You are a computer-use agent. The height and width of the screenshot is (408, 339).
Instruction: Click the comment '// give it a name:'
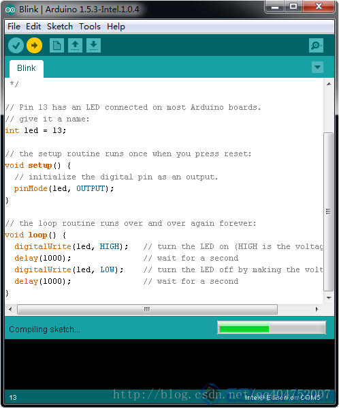(x=47, y=119)
